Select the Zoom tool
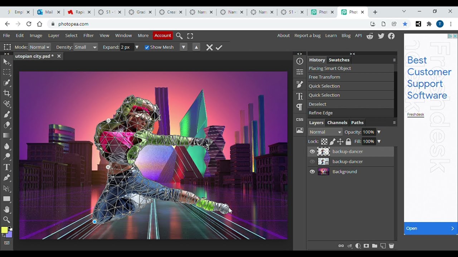 7,220
